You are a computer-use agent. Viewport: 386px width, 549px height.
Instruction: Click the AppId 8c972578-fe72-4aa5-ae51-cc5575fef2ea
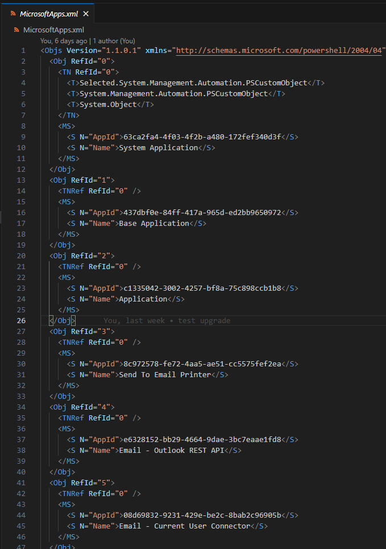point(202,364)
